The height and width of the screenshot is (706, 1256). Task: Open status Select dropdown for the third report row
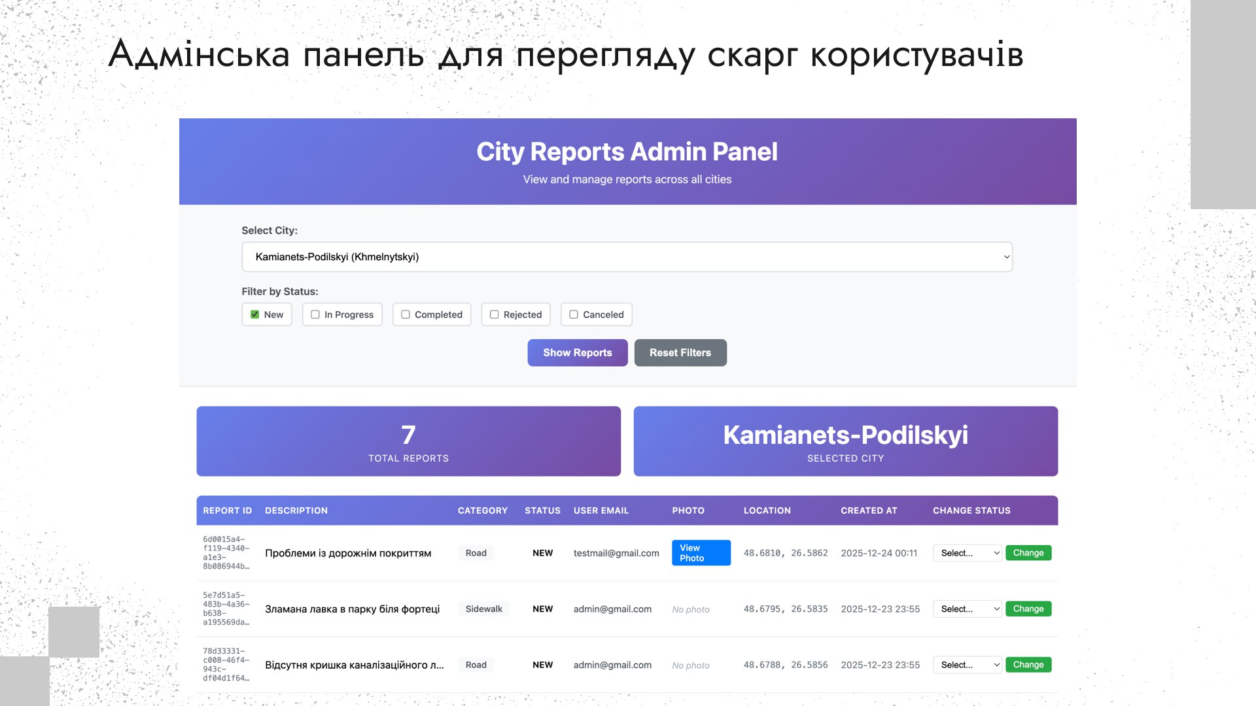(x=967, y=665)
